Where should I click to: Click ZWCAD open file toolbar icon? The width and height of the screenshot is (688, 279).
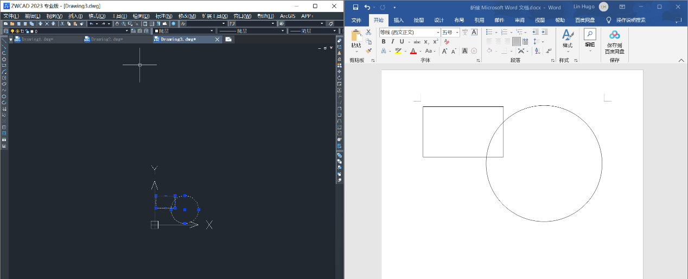[12, 24]
